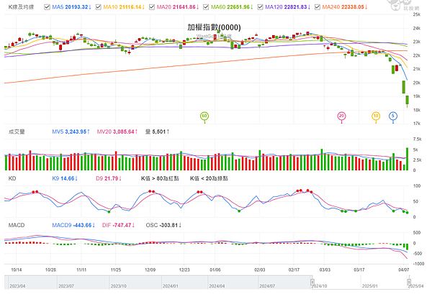Image resolution: width=432 pixels, height=294 pixels.
Task: Click the K9 14.66 indicator value
Action: click(x=65, y=178)
